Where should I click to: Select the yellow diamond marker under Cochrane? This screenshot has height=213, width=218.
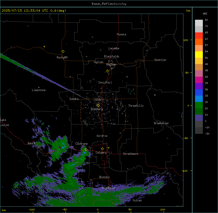click(x=86, y=150)
